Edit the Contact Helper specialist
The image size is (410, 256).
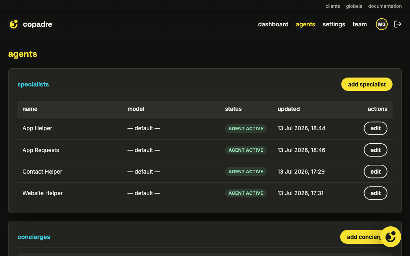(x=375, y=172)
